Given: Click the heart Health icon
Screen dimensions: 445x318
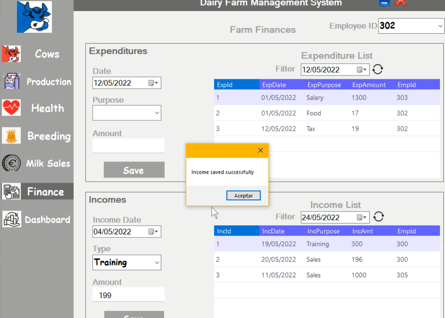Looking at the screenshot, I should [x=11, y=108].
